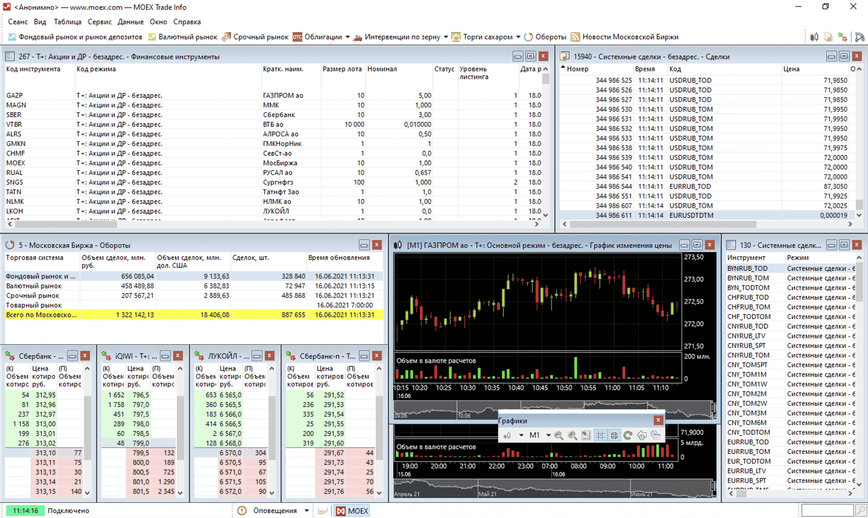868x518 pixels.
Task: Open the Валютный рынок toolbar icon
Action: [186, 37]
